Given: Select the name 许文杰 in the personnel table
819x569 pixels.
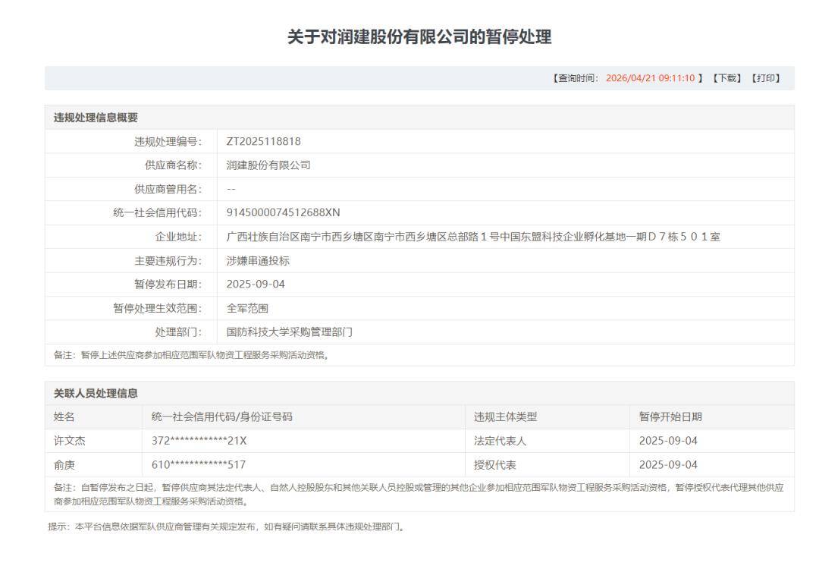Looking at the screenshot, I should pos(69,441).
